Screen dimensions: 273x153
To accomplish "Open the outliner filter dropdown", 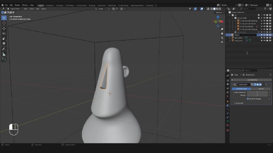I will [x=266, y=9].
